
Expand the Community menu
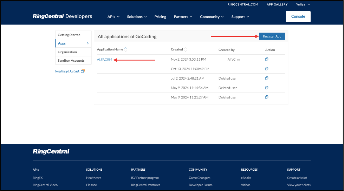(x=212, y=17)
